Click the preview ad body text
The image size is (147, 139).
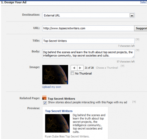pos(89,123)
